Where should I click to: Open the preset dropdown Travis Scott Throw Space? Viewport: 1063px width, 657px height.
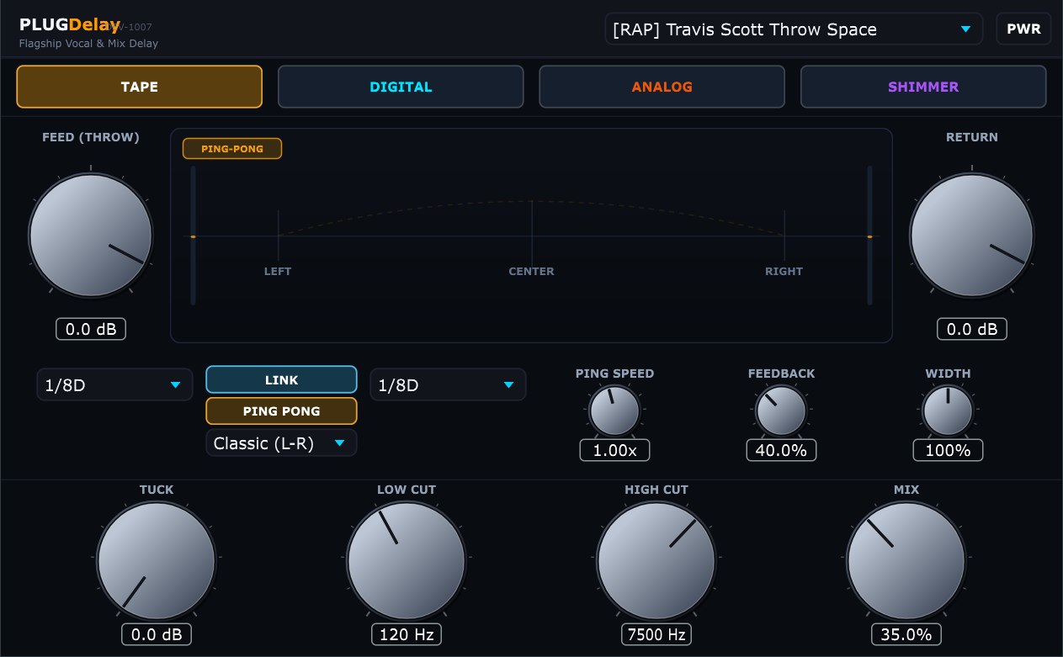[x=794, y=29]
